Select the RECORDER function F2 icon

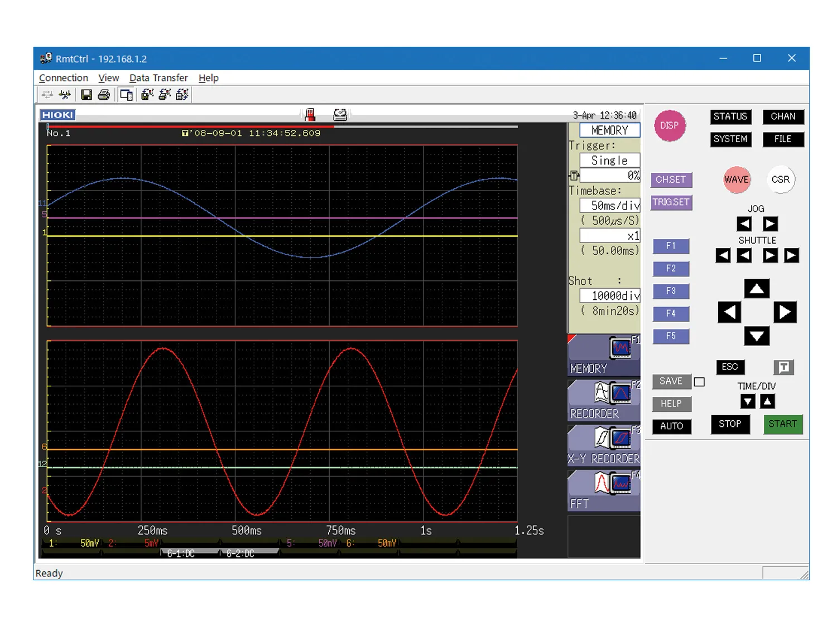604,401
